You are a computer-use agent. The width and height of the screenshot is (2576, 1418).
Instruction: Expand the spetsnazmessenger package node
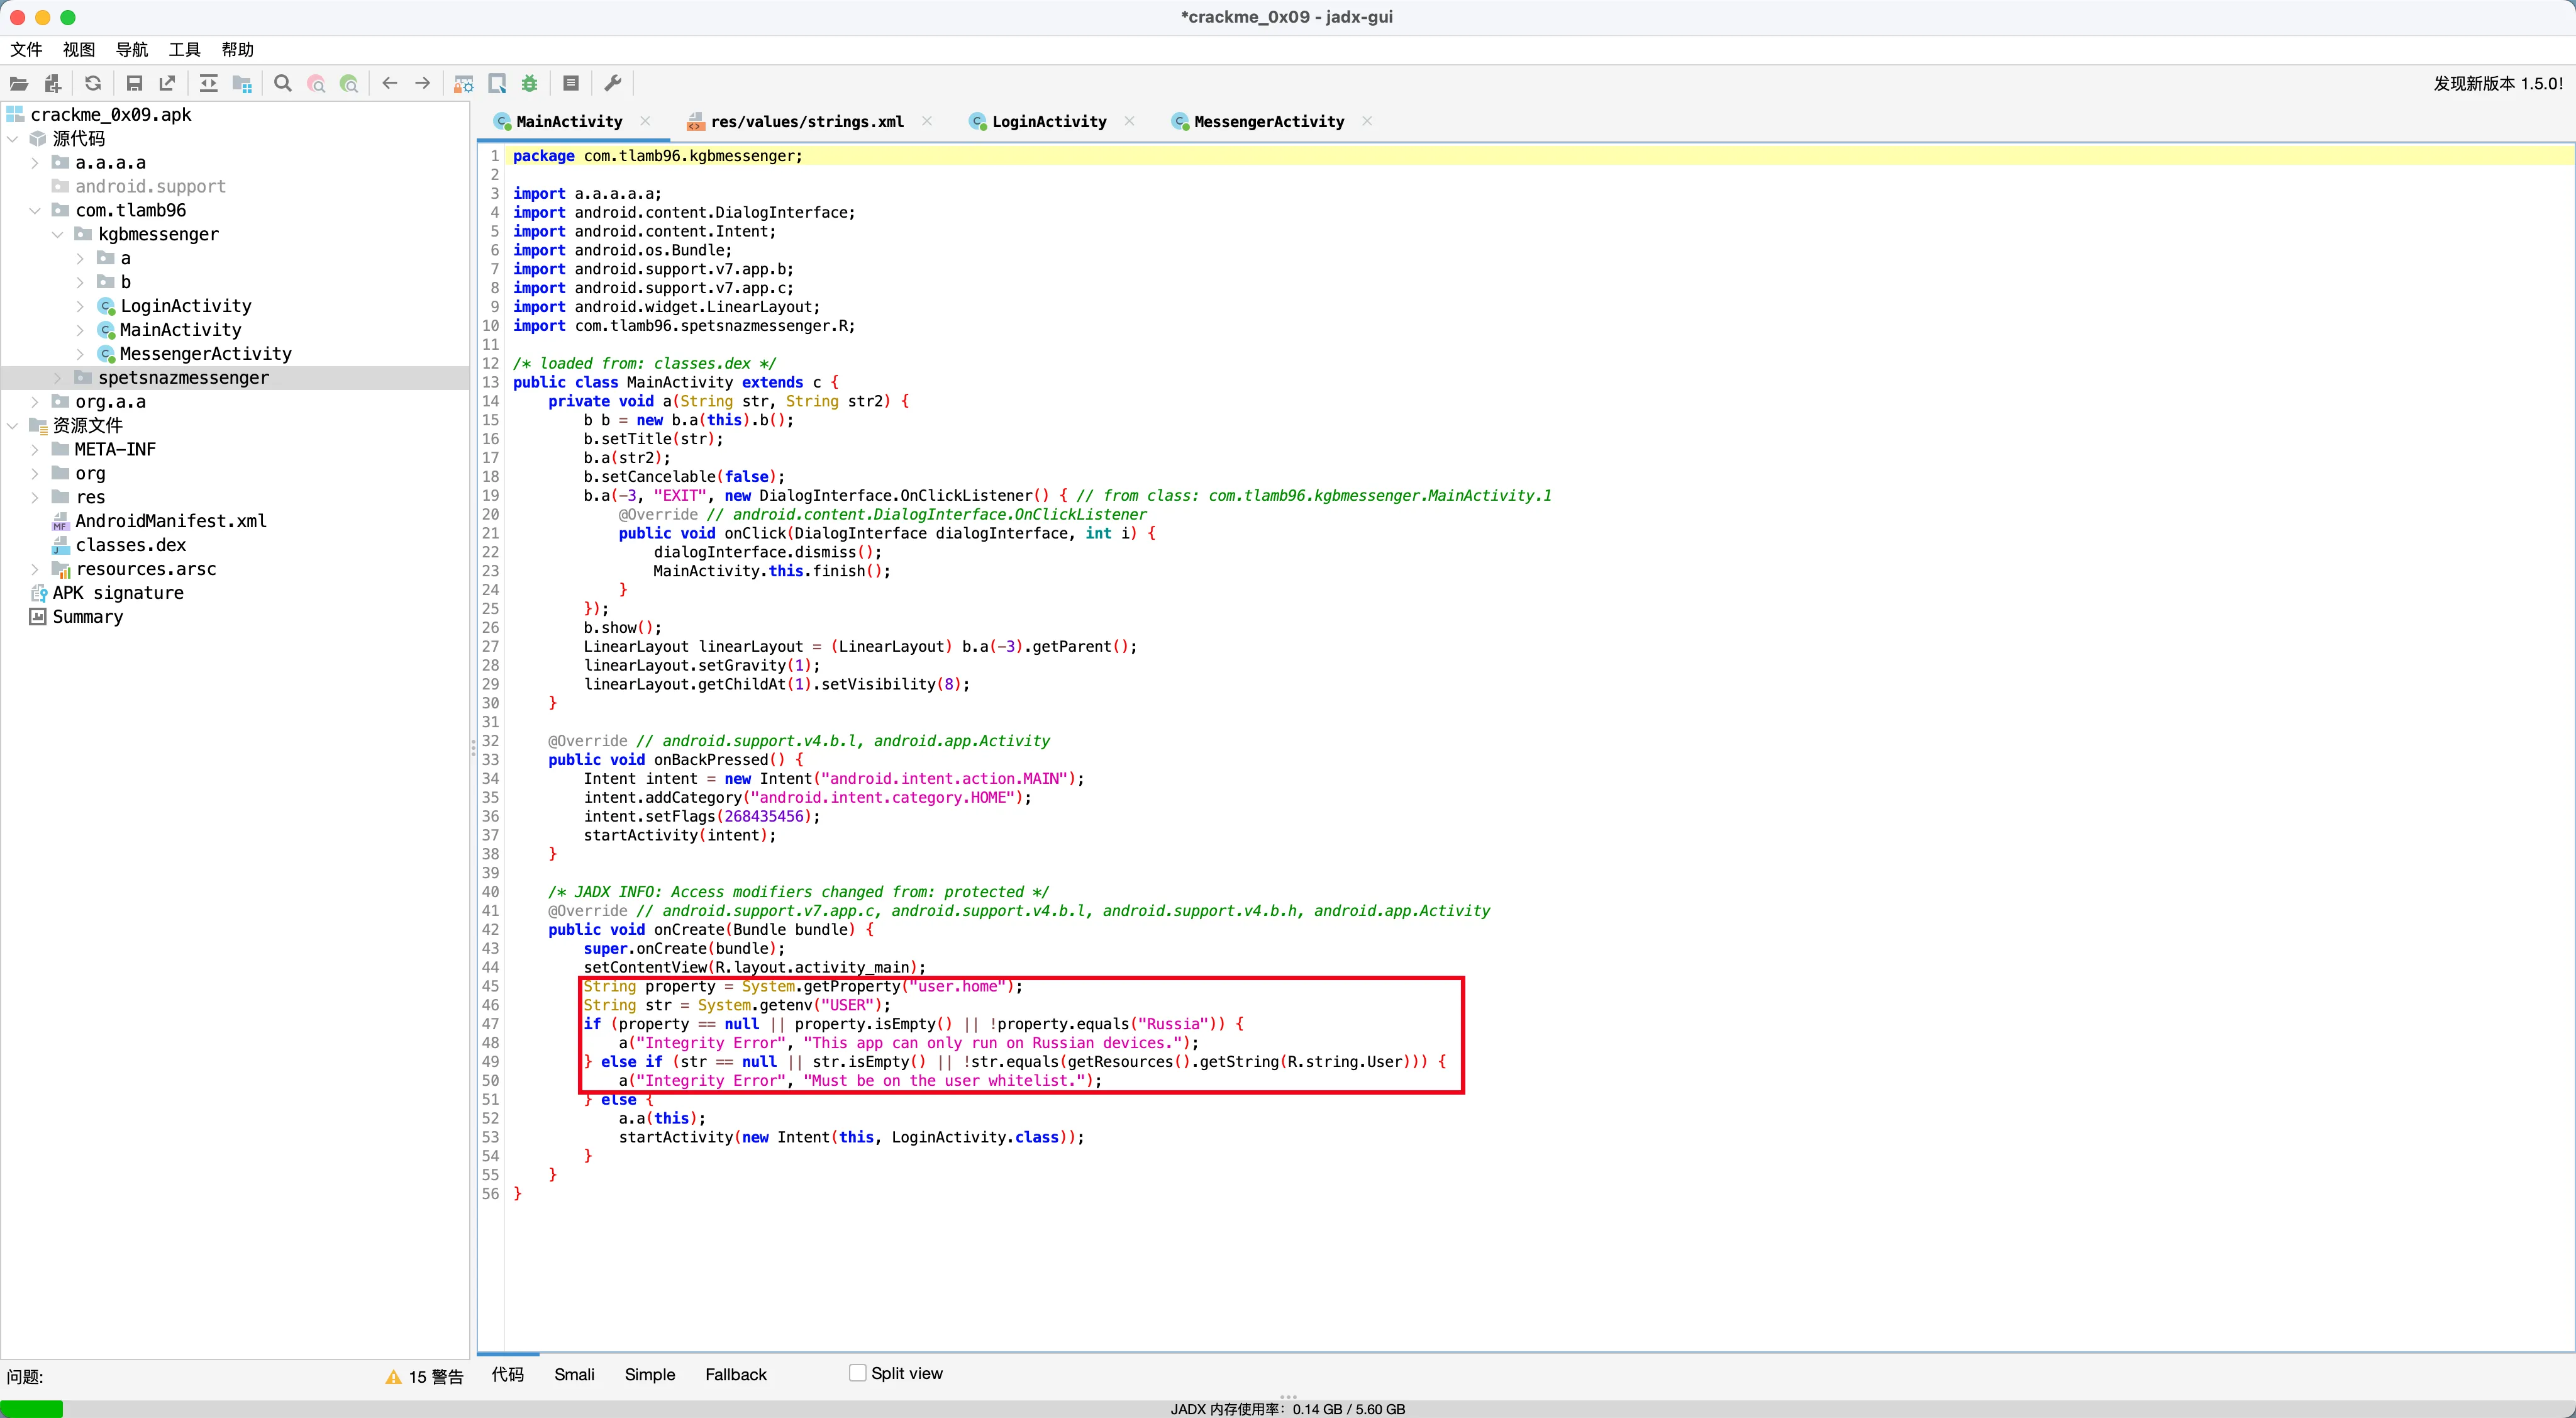click(x=57, y=378)
